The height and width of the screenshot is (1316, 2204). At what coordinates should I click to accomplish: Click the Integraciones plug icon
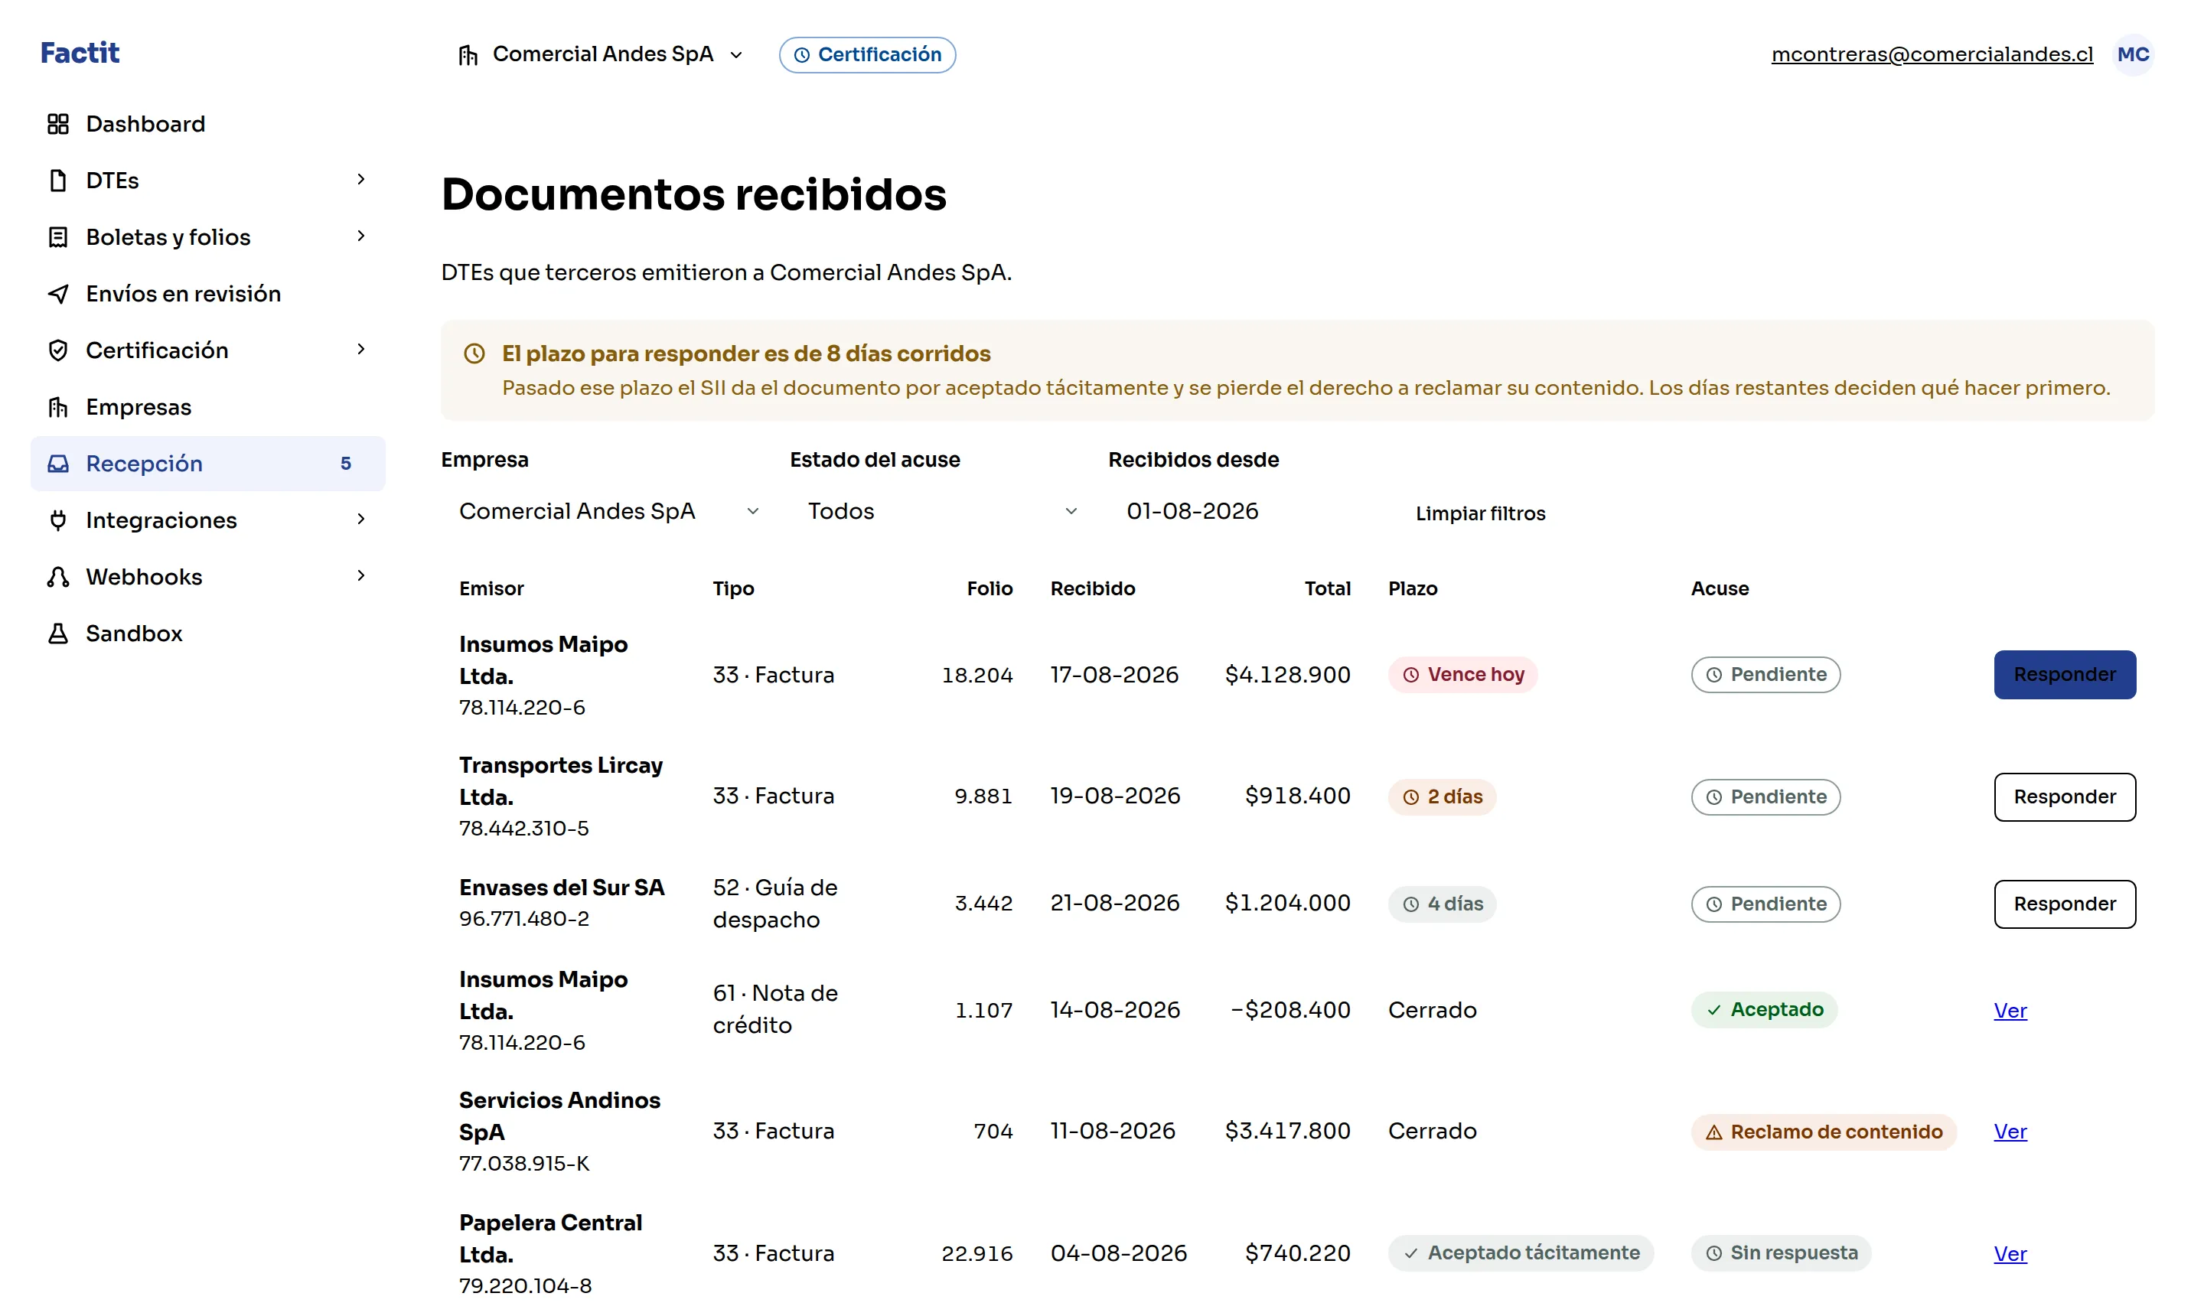57,520
